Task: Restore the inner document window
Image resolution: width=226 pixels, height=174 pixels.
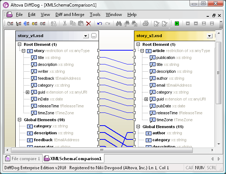Action: [x=214, y=16]
